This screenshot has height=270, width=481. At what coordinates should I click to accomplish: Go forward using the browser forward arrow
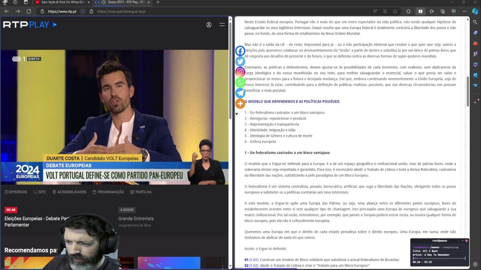point(18,11)
